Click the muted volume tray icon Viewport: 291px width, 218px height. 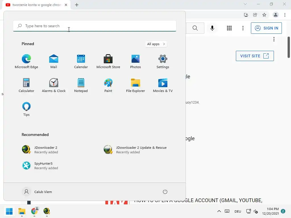tap(256, 211)
